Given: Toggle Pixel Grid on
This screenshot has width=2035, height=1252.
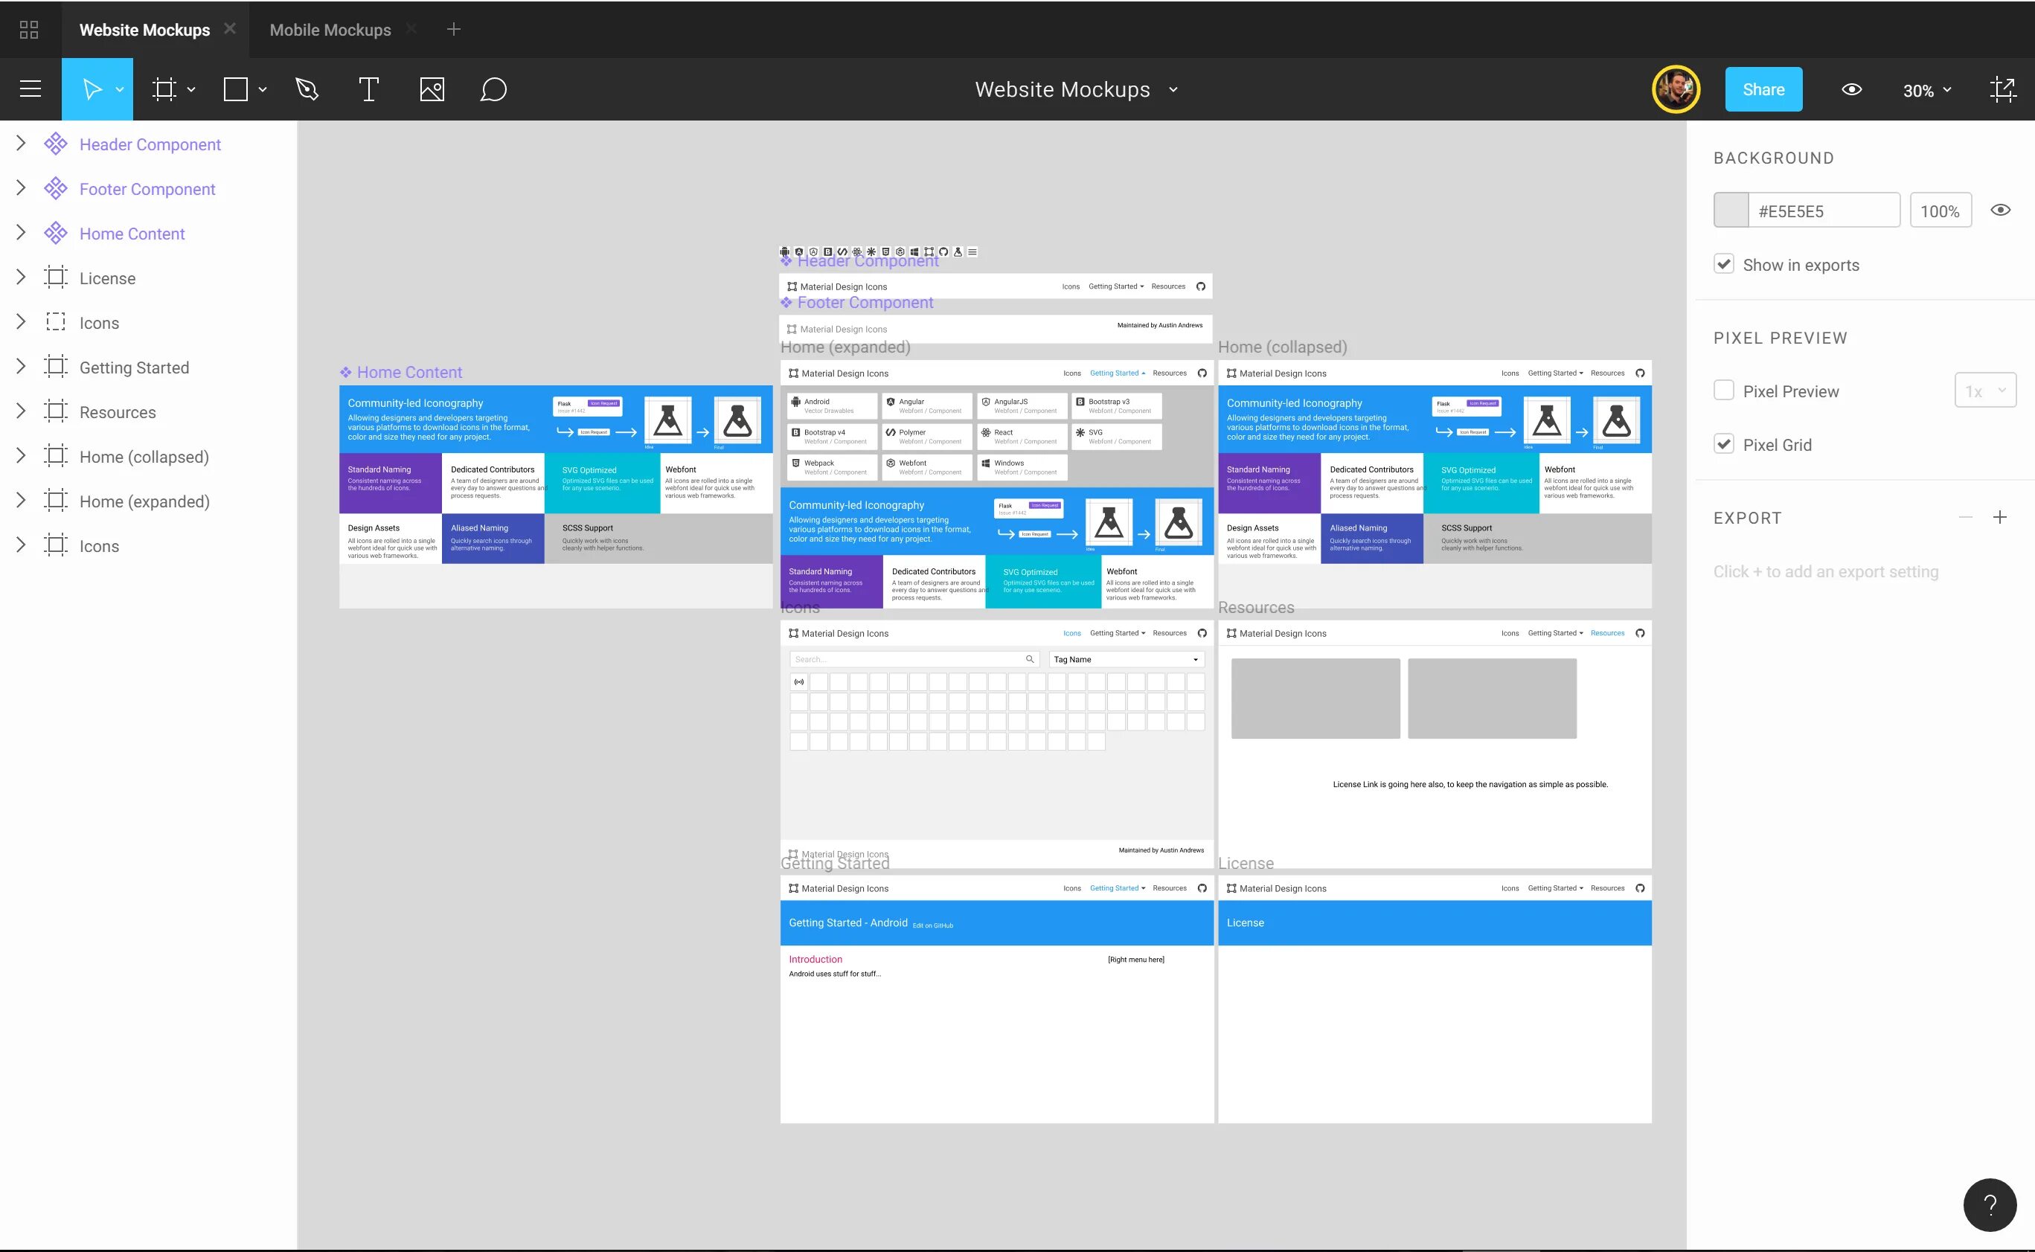Looking at the screenshot, I should tap(1725, 443).
